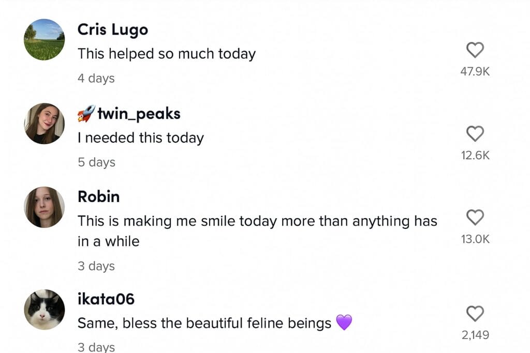This screenshot has width=530, height=353.
Task: Visit twin_peaks profile from username
Action: coord(139,114)
